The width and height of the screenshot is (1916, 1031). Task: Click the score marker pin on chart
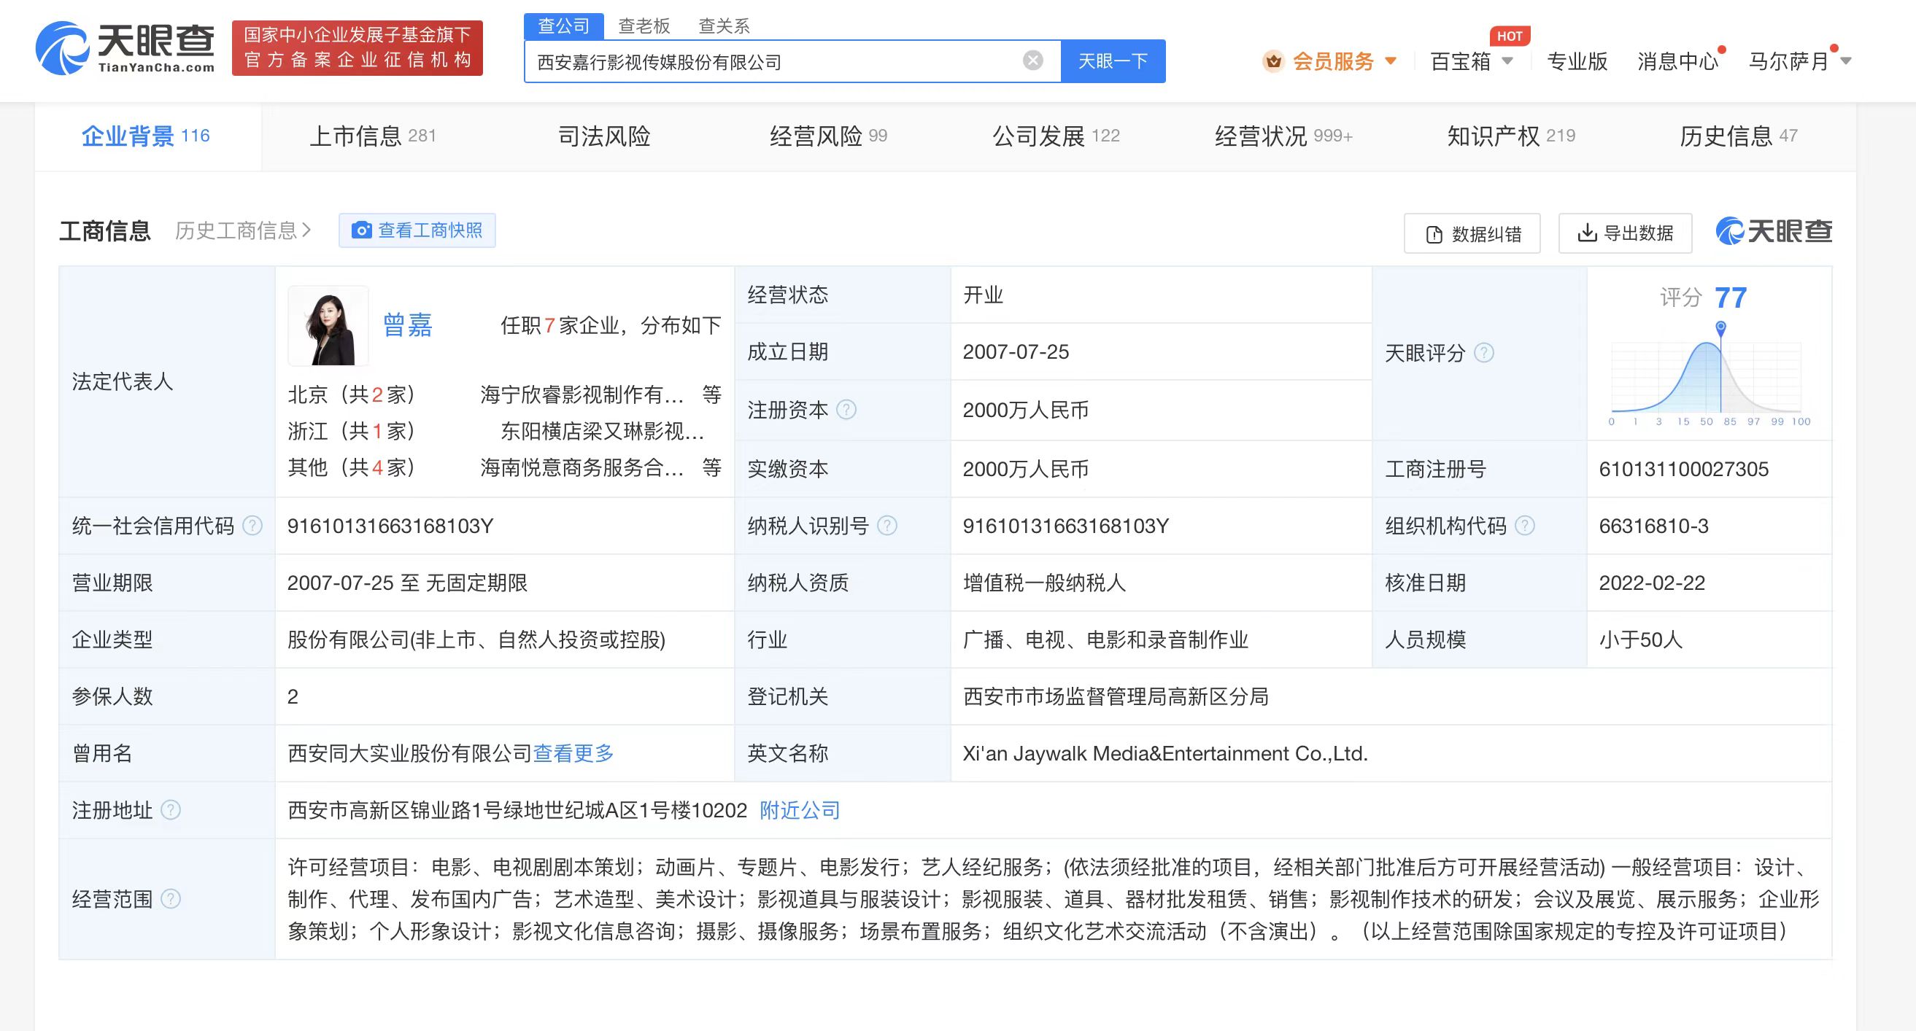point(1720,327)
